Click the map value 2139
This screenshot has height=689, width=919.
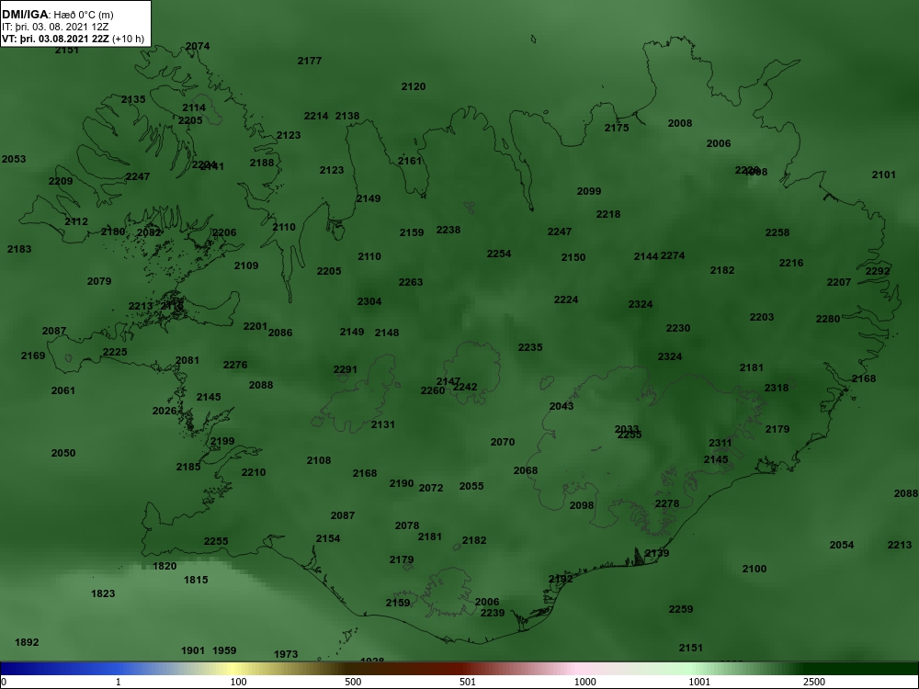[657, 554]
